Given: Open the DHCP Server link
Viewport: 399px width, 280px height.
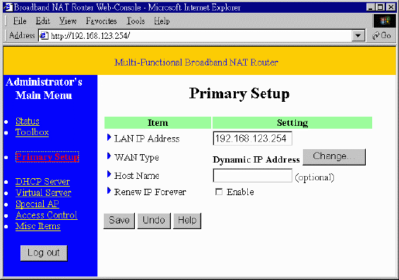Looking at the screenshot, I should click(42, 182).
